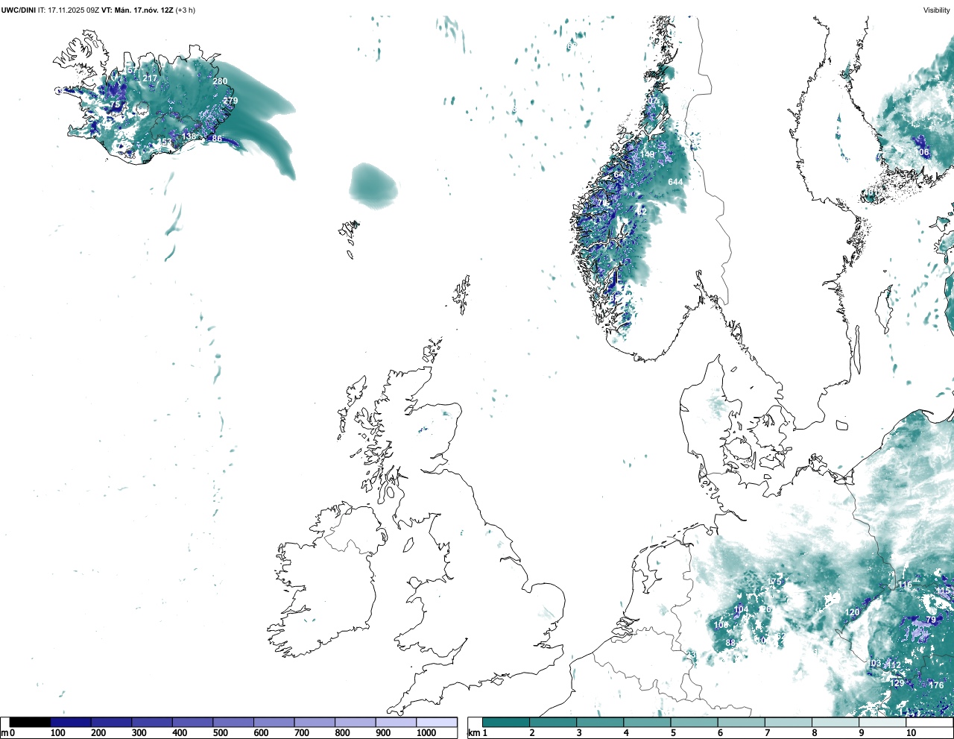The image size is (954, 739).
Task: Click the 116 visibility value on the map
Action: [905, 585]
